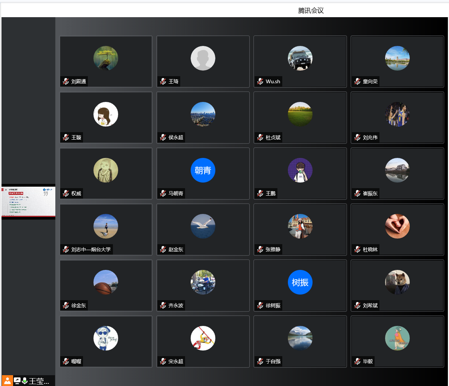The image size is (449, 386).
Task: Click muted mic icon next to 毕毅
Action: pos(357,361)
